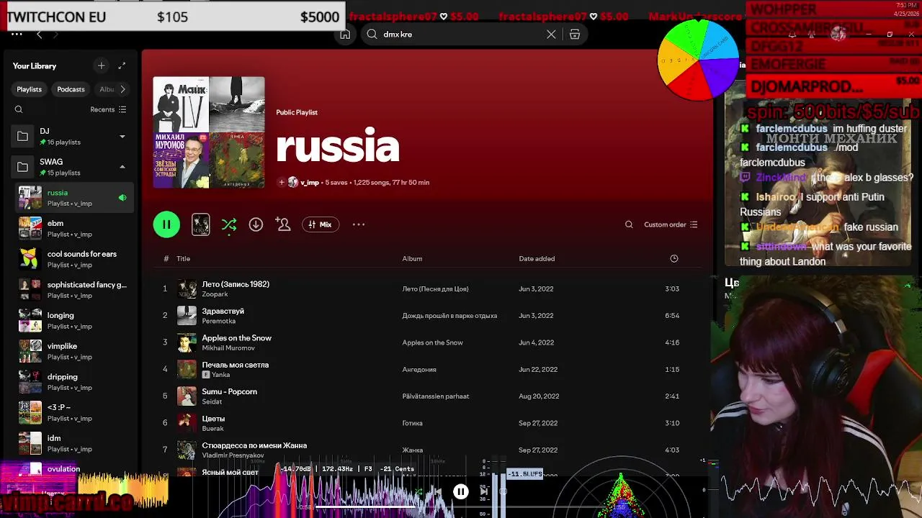
Task: Open the album Ангедония
Action: click(419, 370)
